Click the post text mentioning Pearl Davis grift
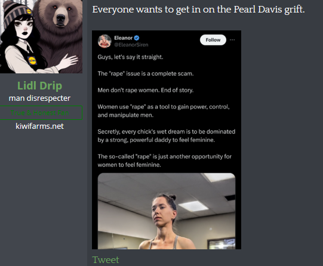 (198, 10)
